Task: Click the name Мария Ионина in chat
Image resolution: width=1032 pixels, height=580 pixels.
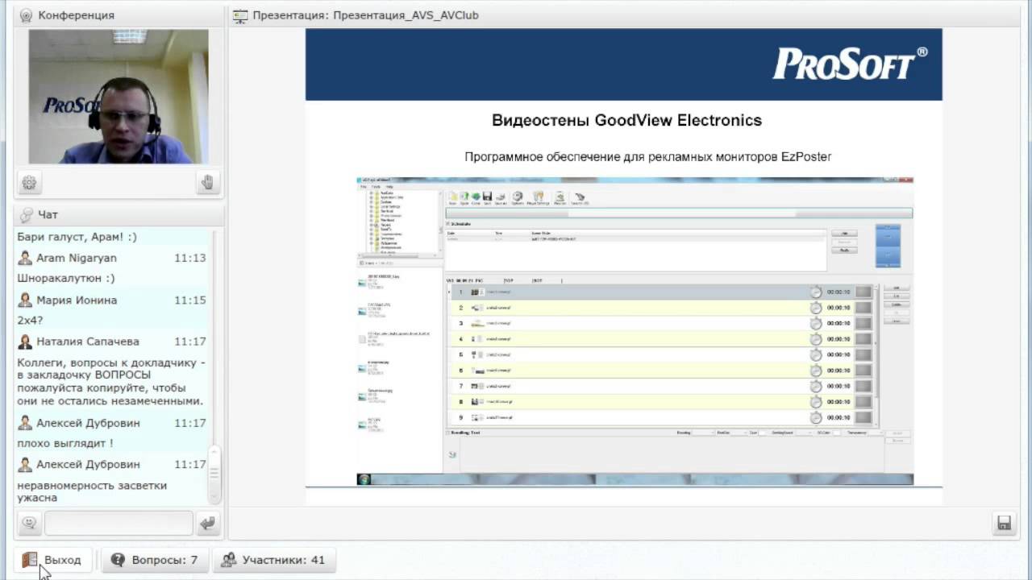Action: [x=77, y=300]
